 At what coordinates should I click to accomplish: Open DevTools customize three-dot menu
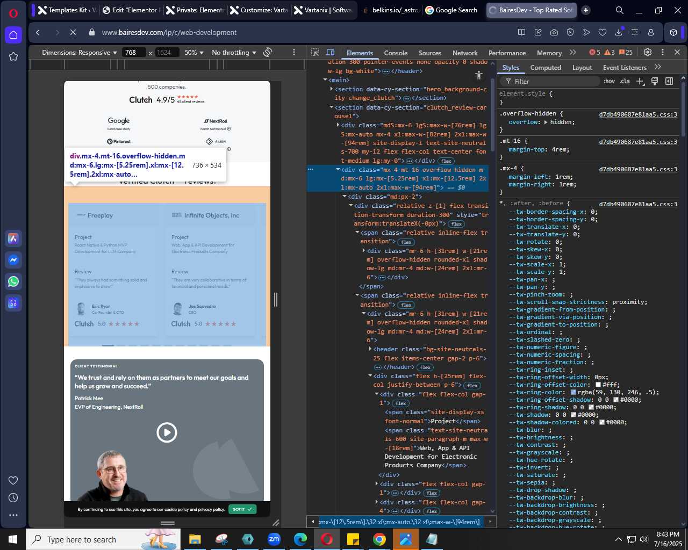662,53
